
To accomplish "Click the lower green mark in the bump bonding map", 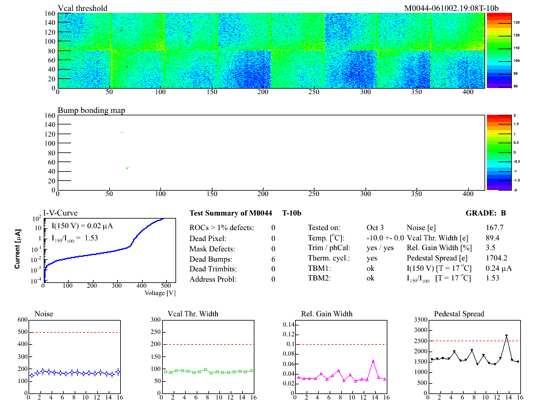I will click(127, 168).
